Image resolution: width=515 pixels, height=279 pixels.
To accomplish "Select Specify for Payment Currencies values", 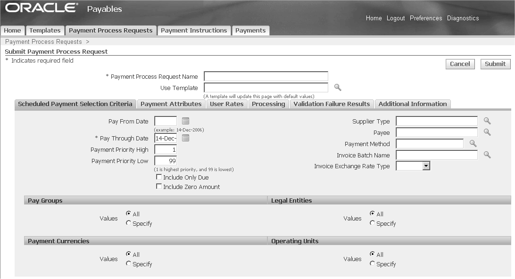I will 128,263.
